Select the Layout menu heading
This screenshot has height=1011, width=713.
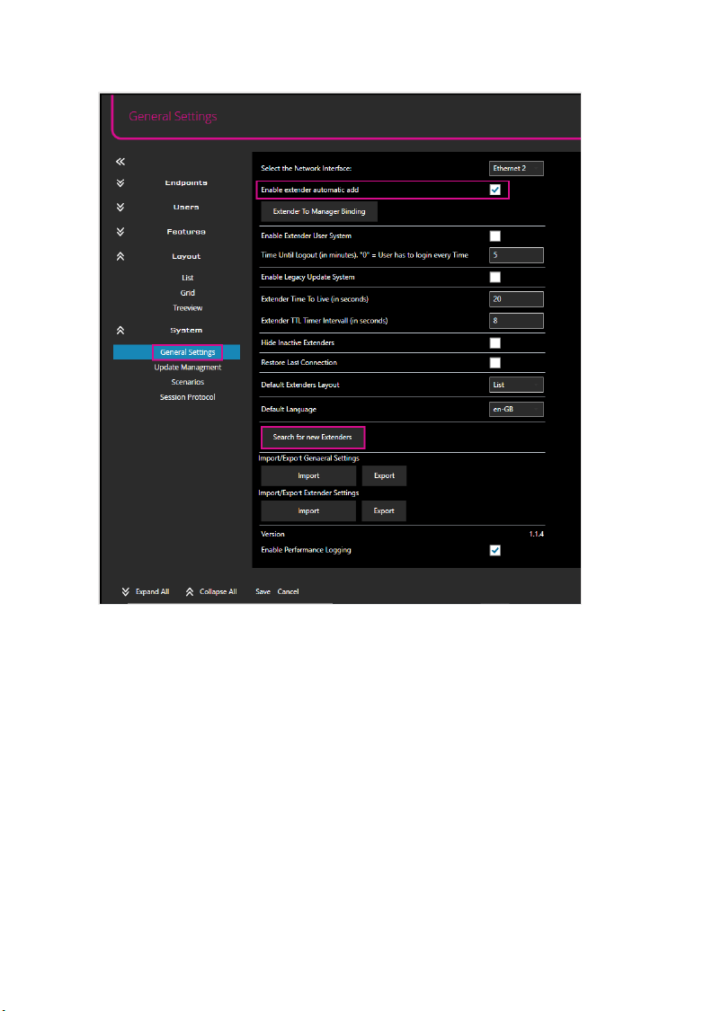[186, 257]
